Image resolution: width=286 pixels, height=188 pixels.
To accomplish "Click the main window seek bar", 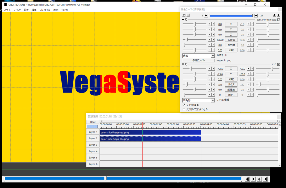I will coord(123,178).
